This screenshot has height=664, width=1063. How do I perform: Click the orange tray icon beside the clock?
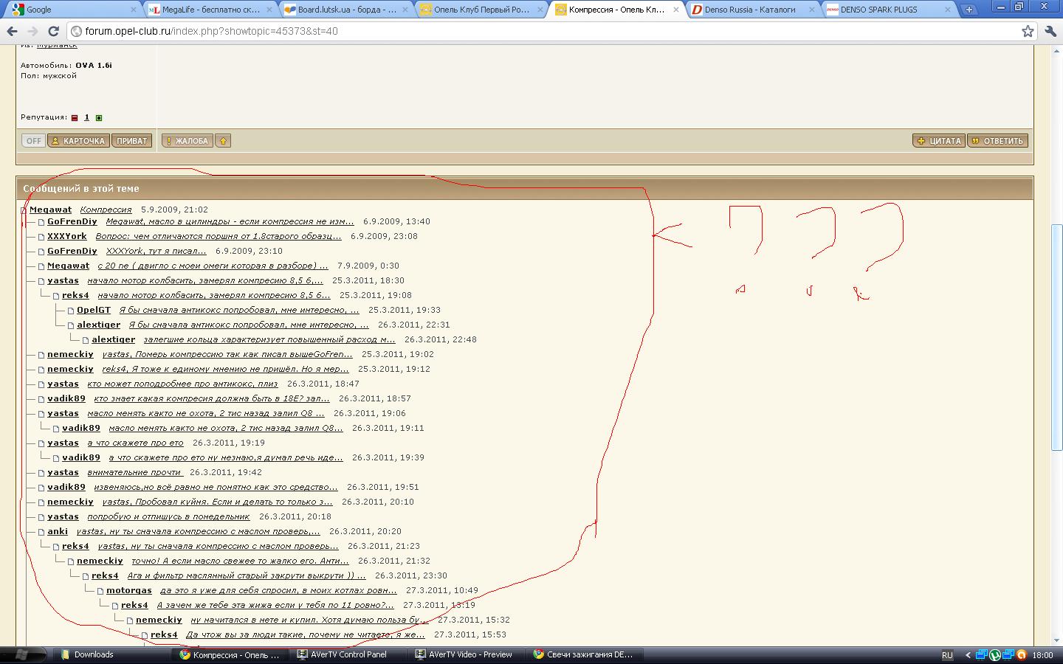(x=1022, y=654)
